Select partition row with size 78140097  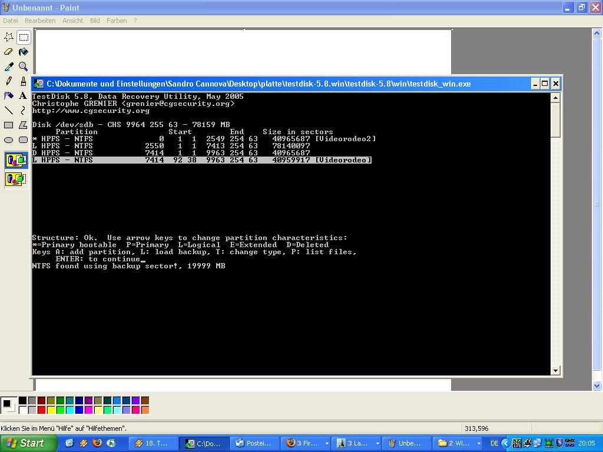click(171, 146)
